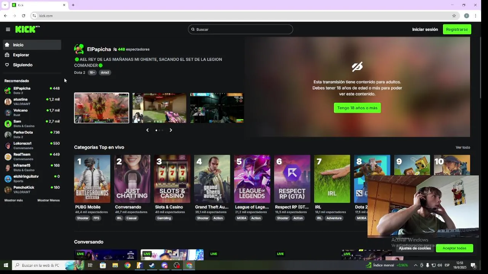Screen dimensions: 488x274
Task: Open ElPapicha in Recomendado list
Action: [x=32, y=90]
